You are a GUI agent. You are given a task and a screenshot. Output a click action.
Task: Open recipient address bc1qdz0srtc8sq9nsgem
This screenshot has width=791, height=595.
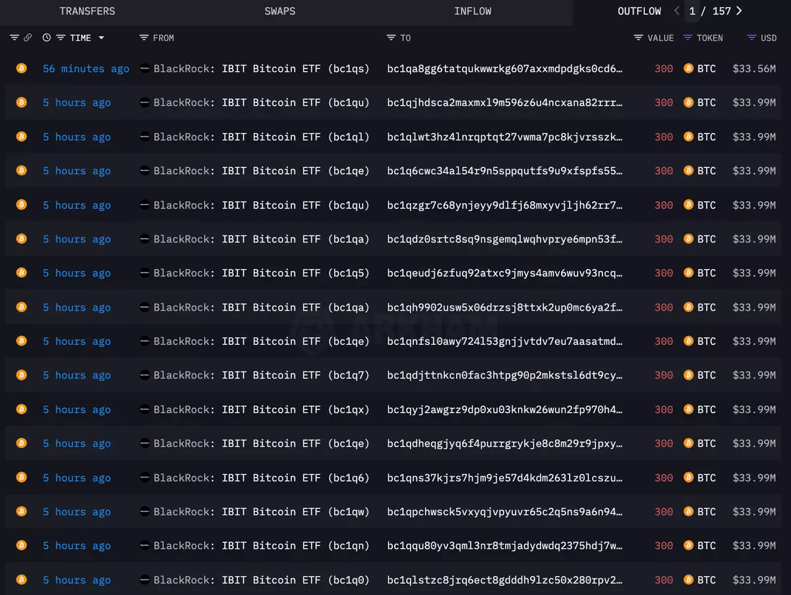tap(505, 239)
